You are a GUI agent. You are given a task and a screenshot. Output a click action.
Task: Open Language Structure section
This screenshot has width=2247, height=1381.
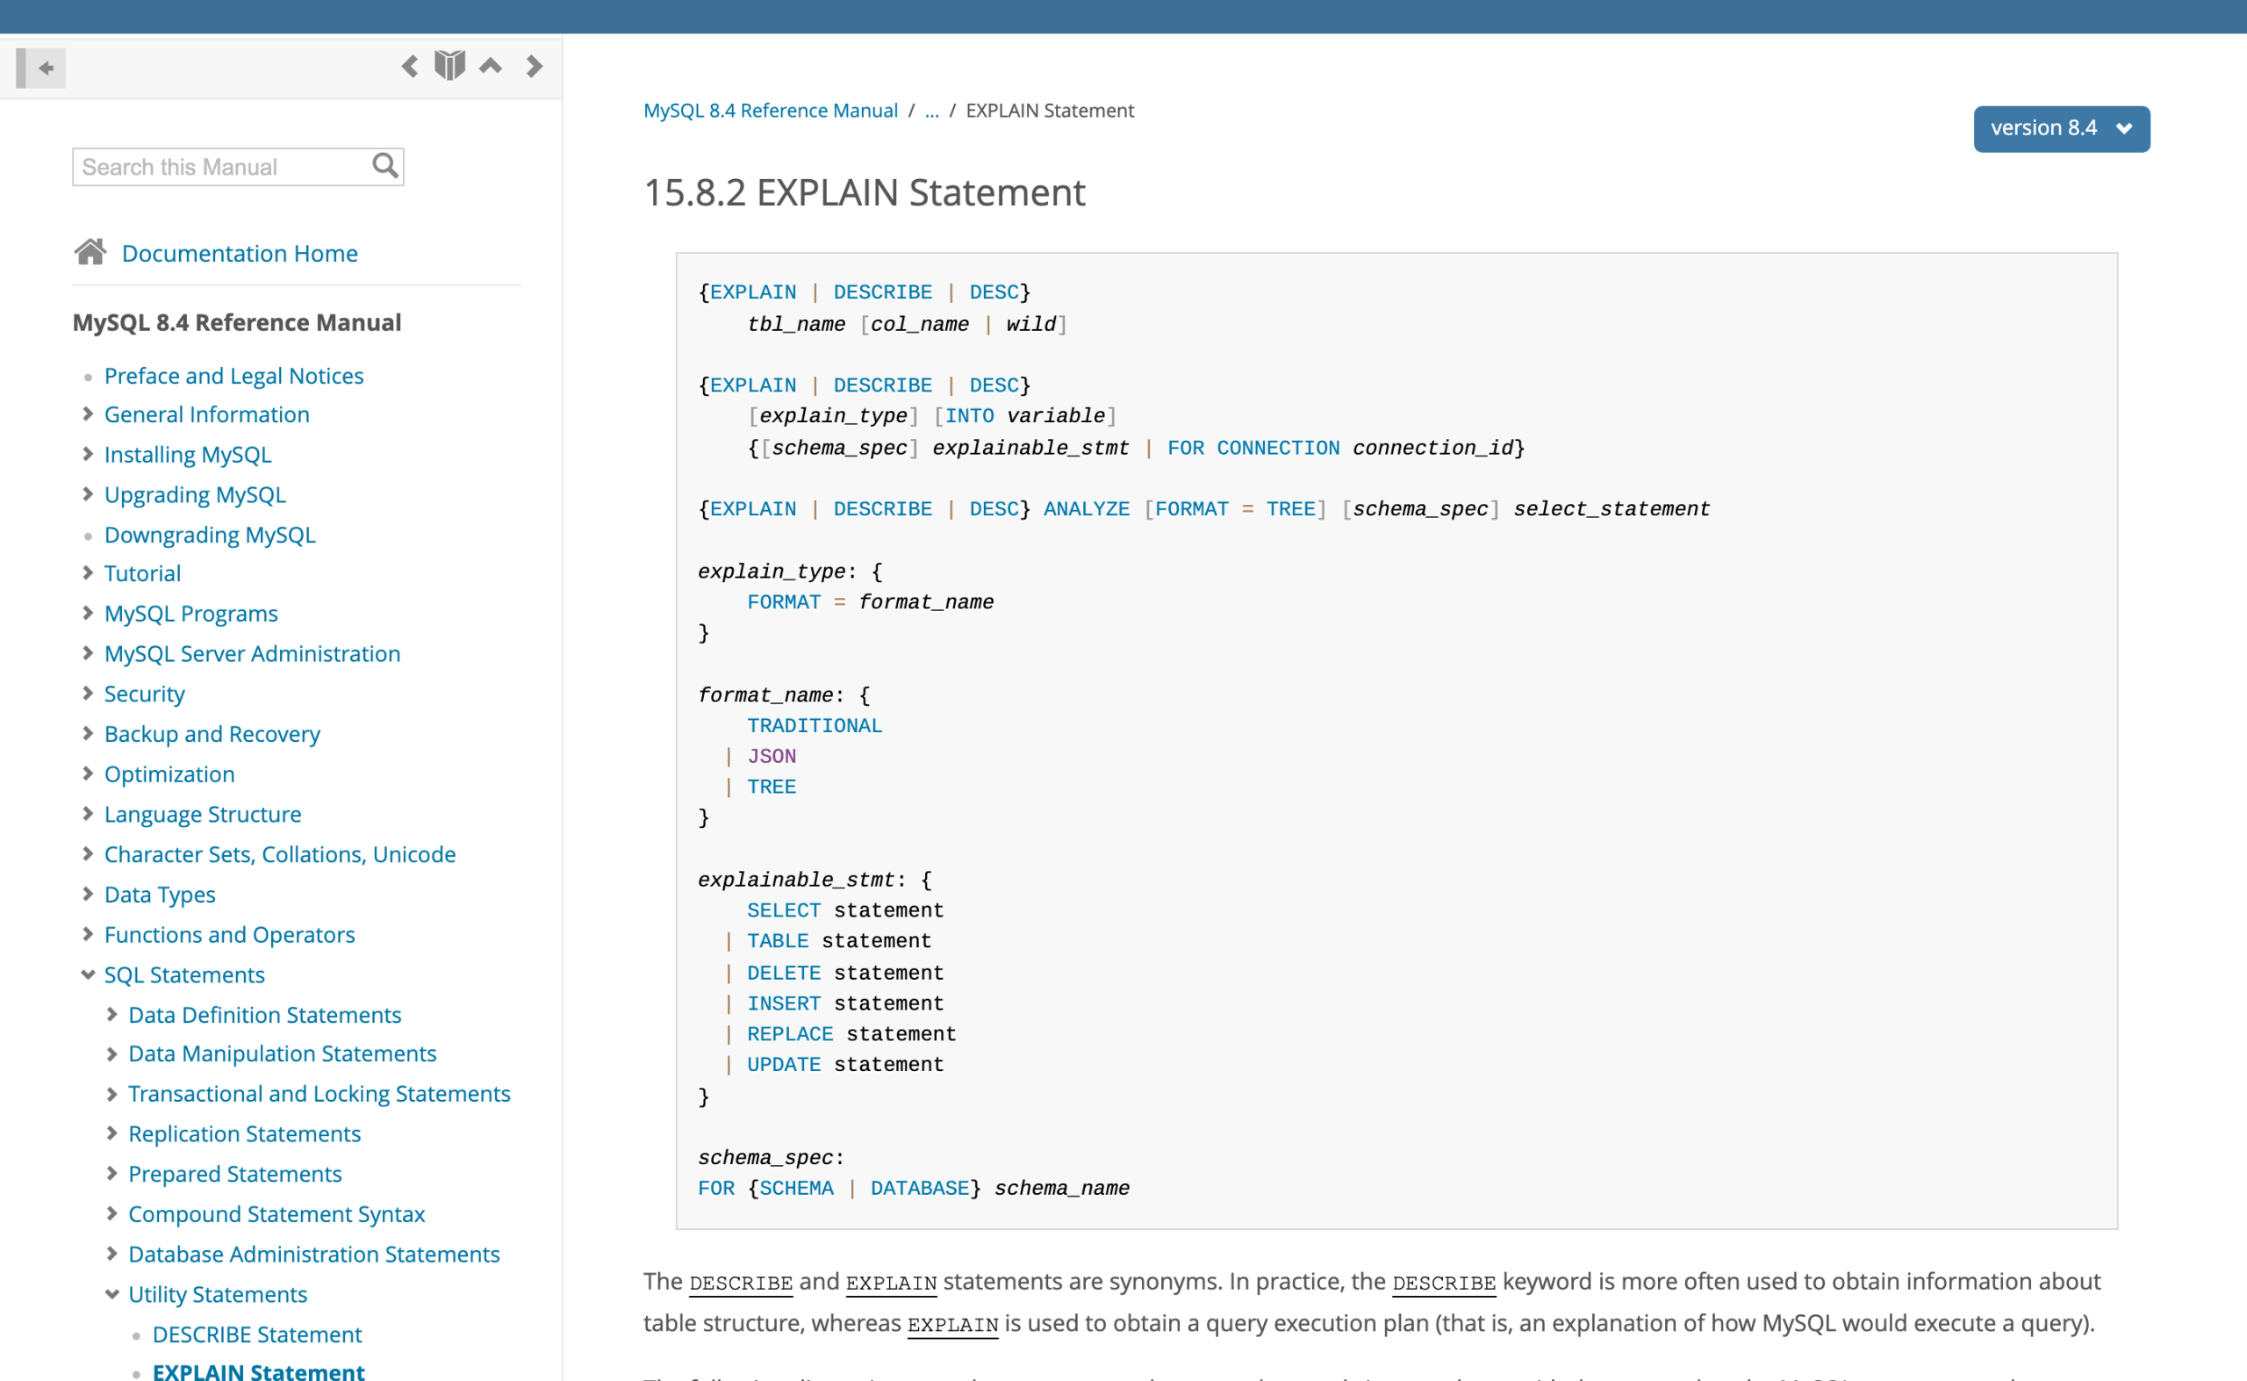(x=203, y=814)
